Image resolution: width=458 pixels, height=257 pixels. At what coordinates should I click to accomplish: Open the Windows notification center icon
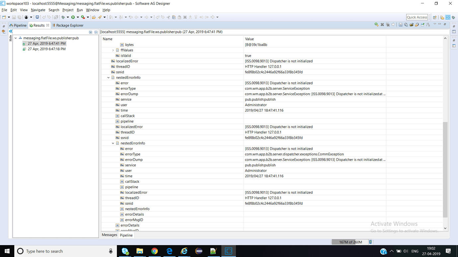pos(448,251)
